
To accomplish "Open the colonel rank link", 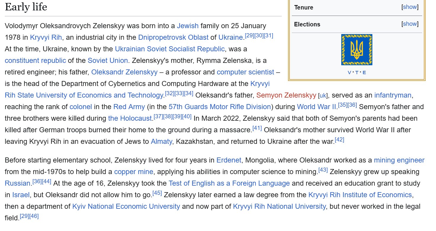I will pyautogui.click(x=81, y=107).
